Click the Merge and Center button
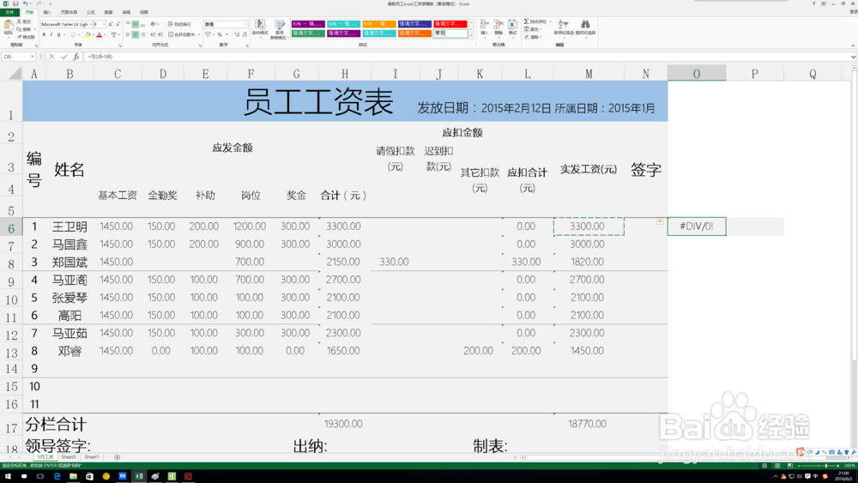This screenshot has height=483, width=858. point(181,34)
